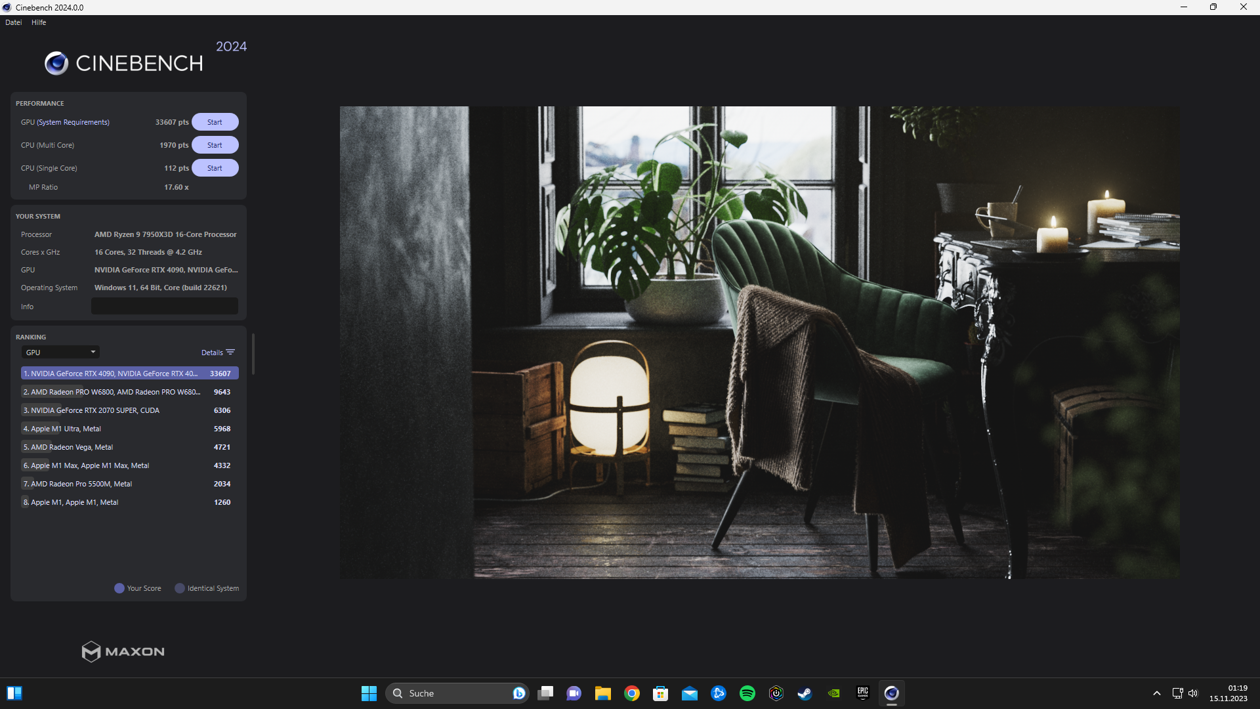The width and height of the screenshot is (1260, 709).
Task: Open NVIDIA GeForce app from taskbar
Action: coord(833,693)
